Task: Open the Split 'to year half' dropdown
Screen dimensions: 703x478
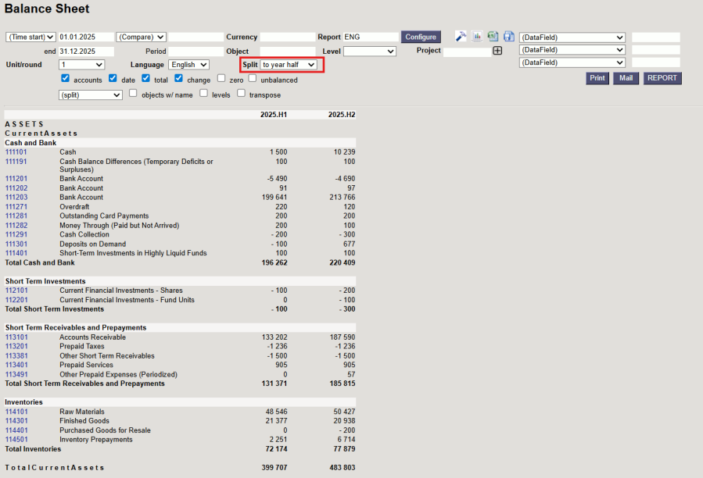Action: (289, 65)
